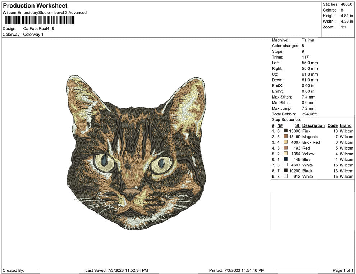This screenshot has width=356, height=274.
Task: Click the Total Bobbin value 294.66ft
Action: coord(310,114)
